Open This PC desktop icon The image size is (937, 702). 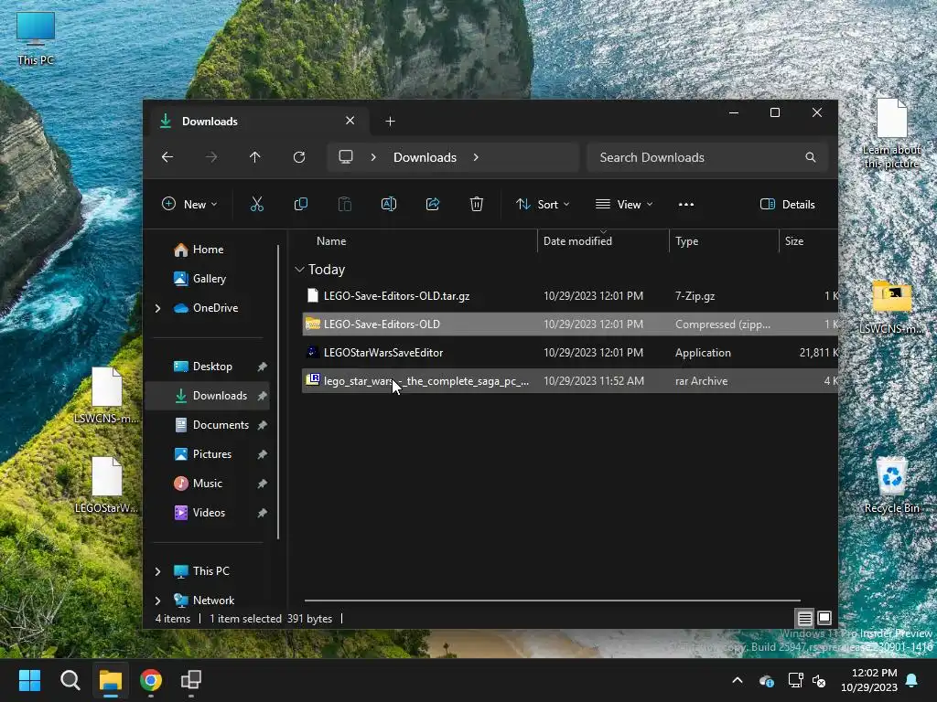[x=36, y=38]
